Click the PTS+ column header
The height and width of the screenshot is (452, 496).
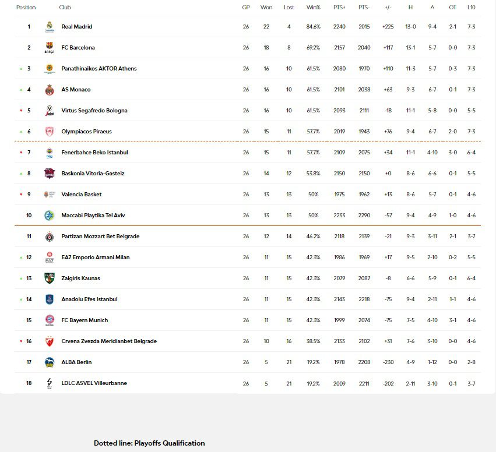[x=339, y=8]
